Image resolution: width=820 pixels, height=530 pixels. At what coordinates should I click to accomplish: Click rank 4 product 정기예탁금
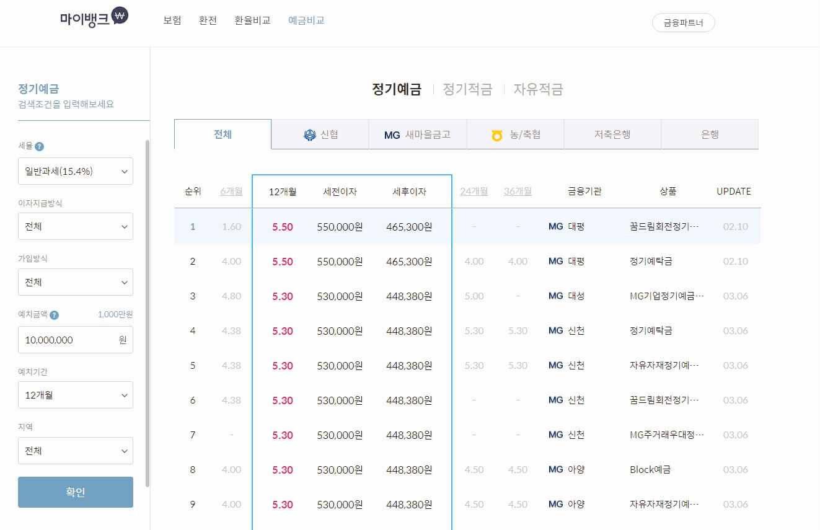coord(651,330)
